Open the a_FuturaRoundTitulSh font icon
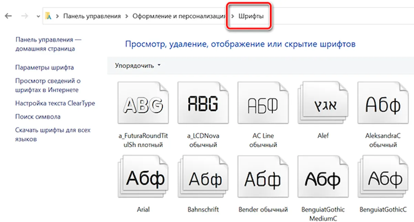The height and width of the screenshot is (222, 414). (143, 103)
